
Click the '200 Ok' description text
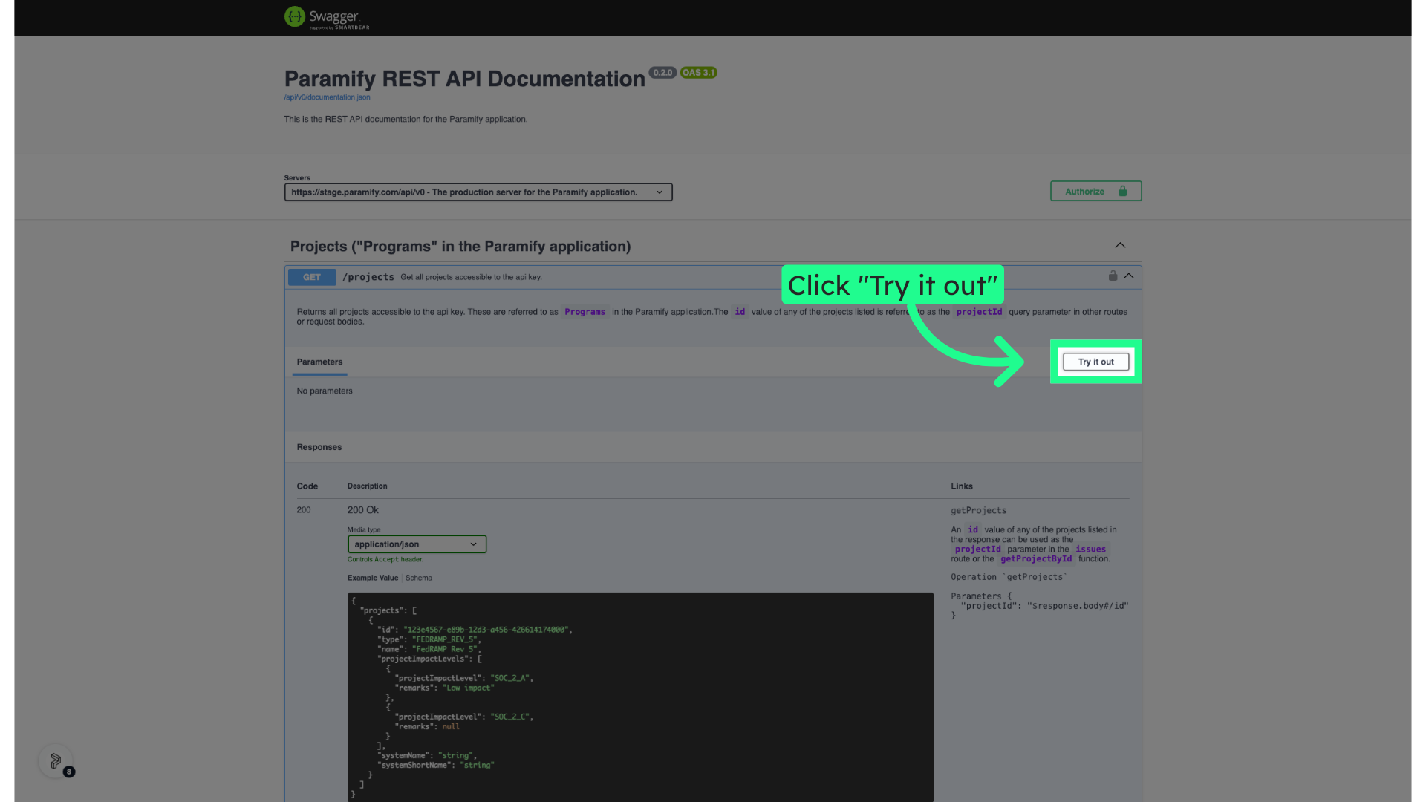click(x=363, y=510)
